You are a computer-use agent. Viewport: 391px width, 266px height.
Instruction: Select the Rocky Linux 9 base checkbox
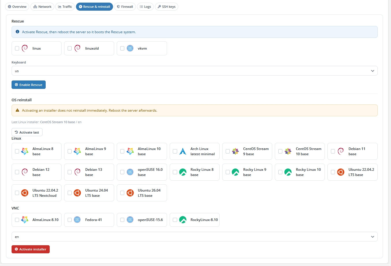(228, 172)
